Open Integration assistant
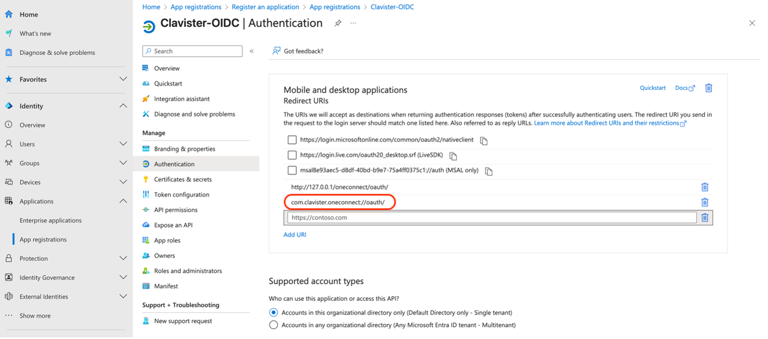This screenshot has height=339, width=768. 182,99
